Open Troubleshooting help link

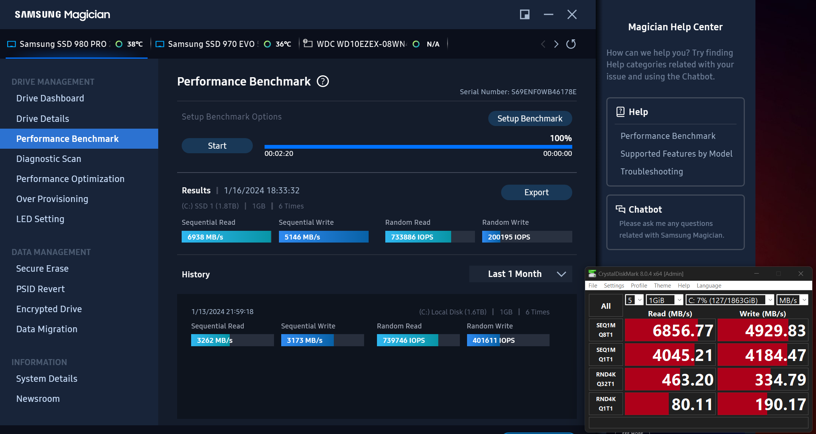pyautogui.click(x=652, y=171)
